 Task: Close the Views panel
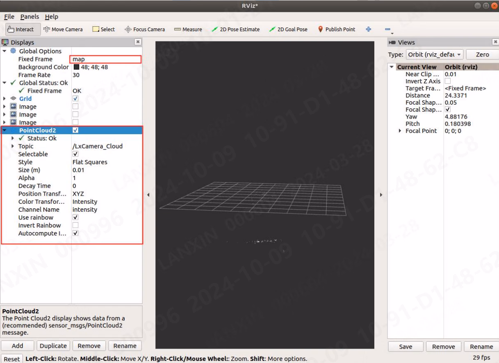495,42
